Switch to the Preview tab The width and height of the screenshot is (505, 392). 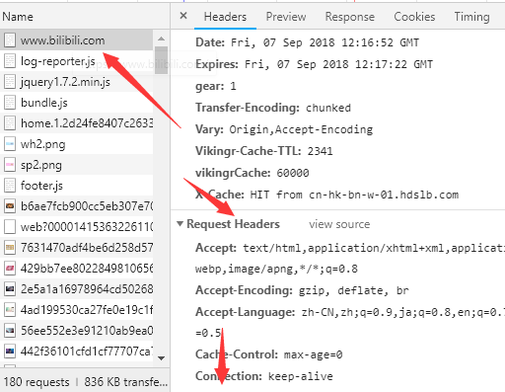286,17
